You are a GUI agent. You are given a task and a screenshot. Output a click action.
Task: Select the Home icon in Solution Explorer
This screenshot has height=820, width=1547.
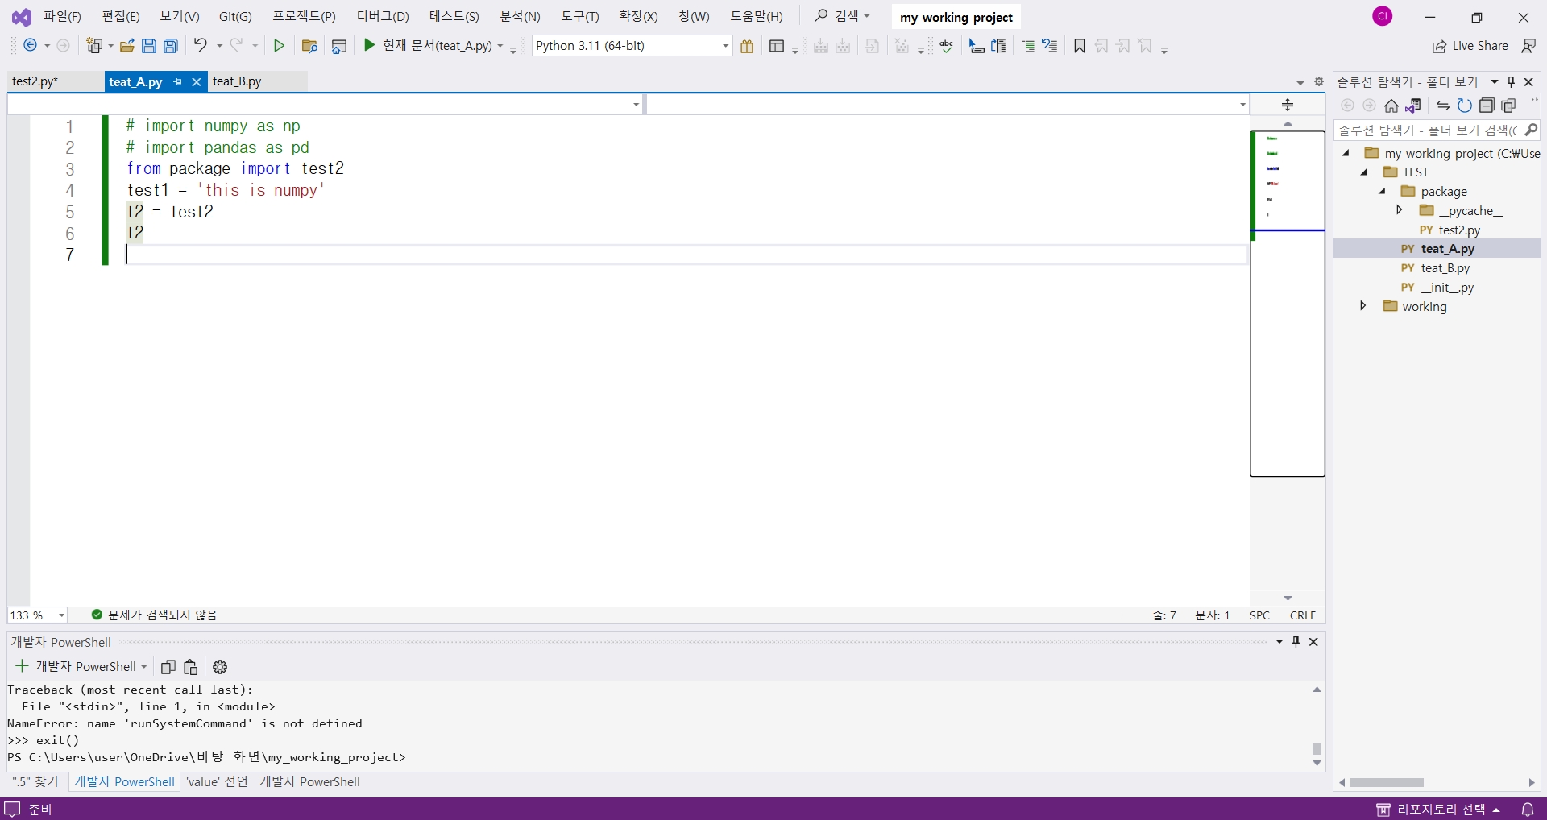pyautogui.click(x=1391, y=106)
